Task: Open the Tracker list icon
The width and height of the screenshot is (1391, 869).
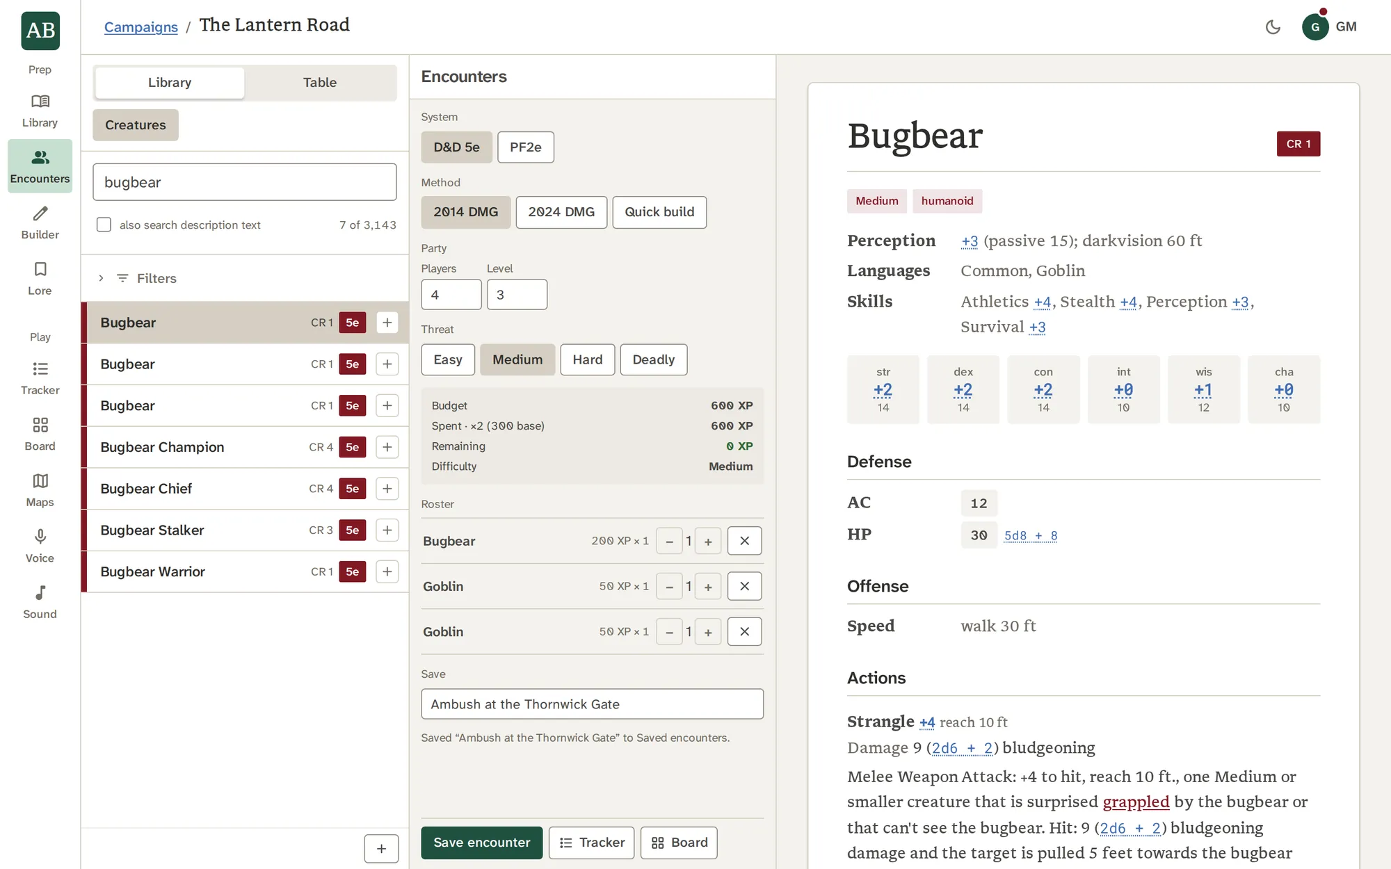Action: [40, 378]
